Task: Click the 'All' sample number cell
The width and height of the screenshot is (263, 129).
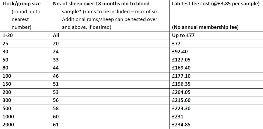Action: click(56, 35)
